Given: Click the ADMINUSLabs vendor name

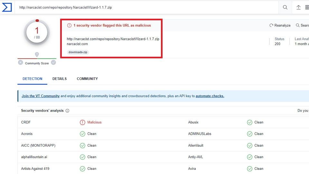Looking at the screenshot, I should (200, 134).
